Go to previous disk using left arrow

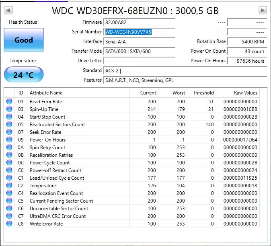tap(8, 10)
